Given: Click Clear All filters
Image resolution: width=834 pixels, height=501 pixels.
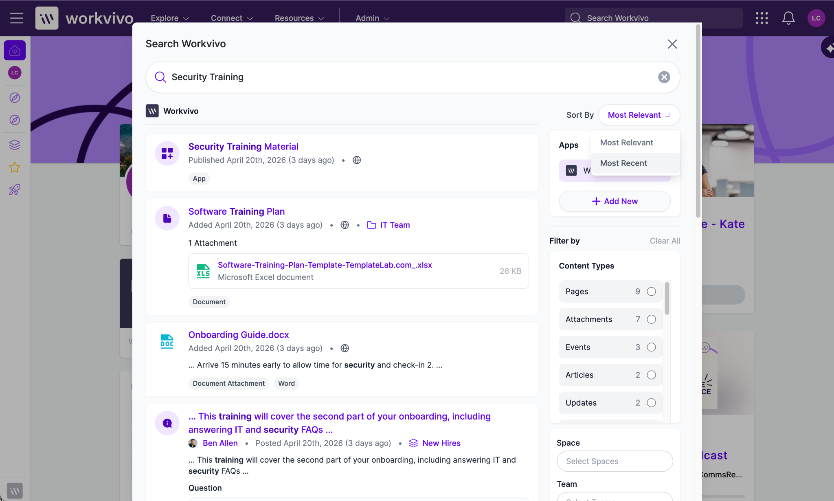Looking at the screenshot, I should pos(665,241).
